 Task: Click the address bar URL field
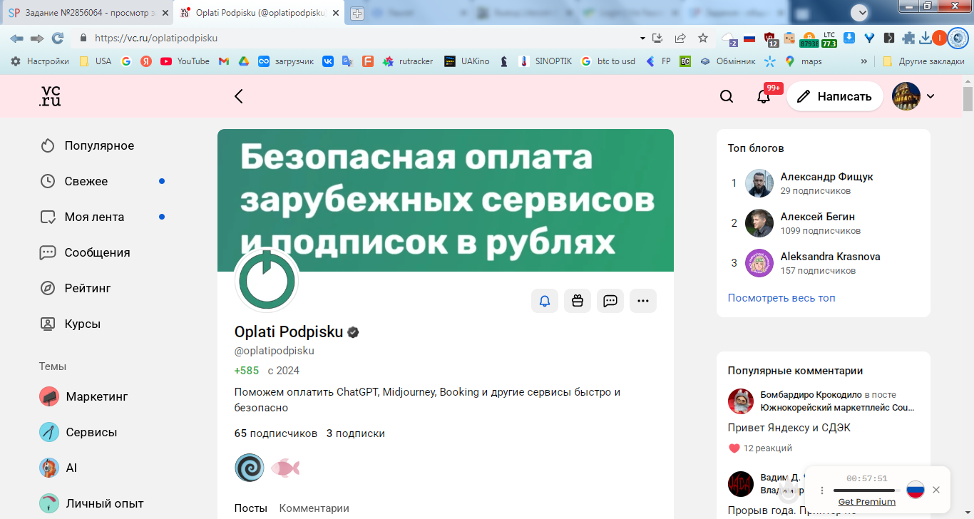[x=357, y=38]
